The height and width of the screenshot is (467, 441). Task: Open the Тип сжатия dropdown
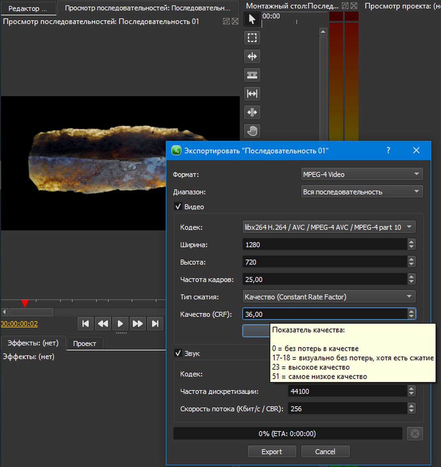[x=329, y=297]
